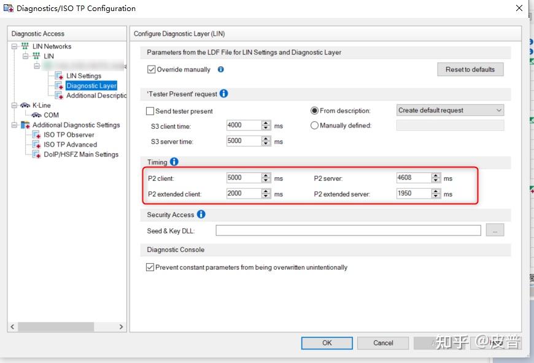Click the P2 client value field
The image size is (534, 363).
[x=244, y=178]
